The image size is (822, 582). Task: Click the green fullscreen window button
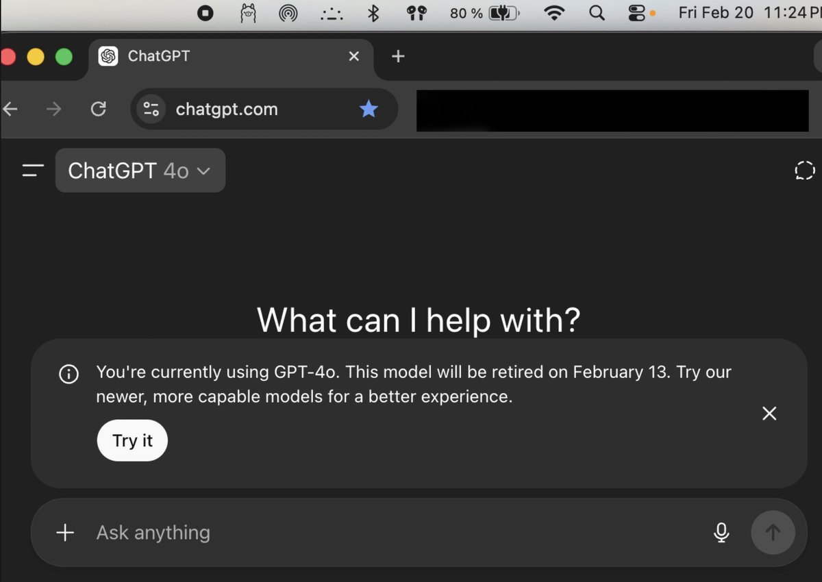coord(64,56)
